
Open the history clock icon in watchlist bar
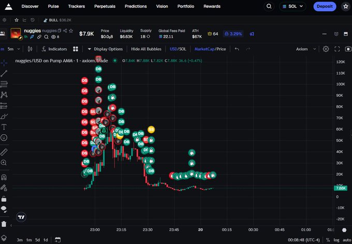(33, 20)
